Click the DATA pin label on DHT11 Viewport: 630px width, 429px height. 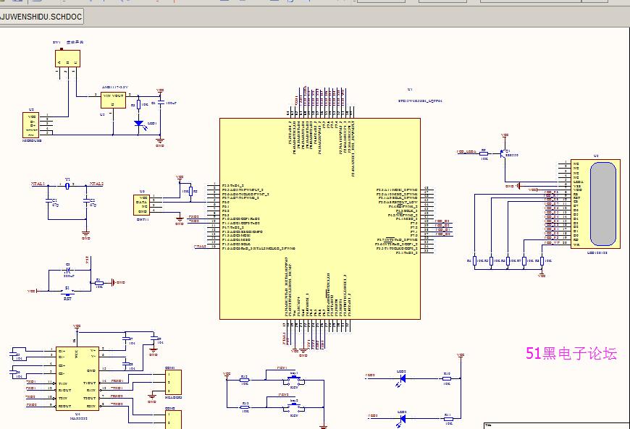click(141, 203)
